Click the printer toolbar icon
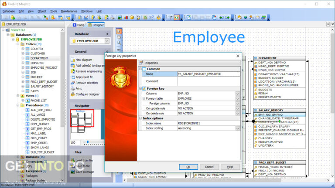Image resolution: width=335 pixels, height=188 pixels. point(113,18)
